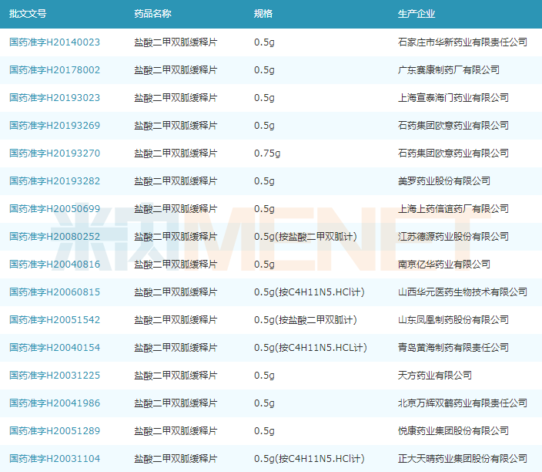Click the 生产企业 column header
542x472 pixels.
pyautogui.click(x=417, y=14)
